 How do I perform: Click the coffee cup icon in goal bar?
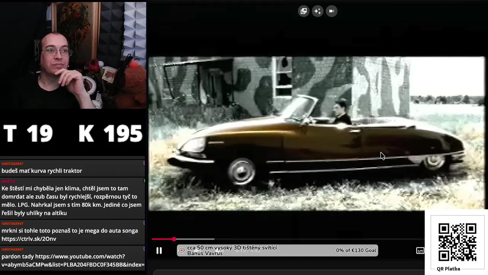pyautogui.click(x=182, y=251)
